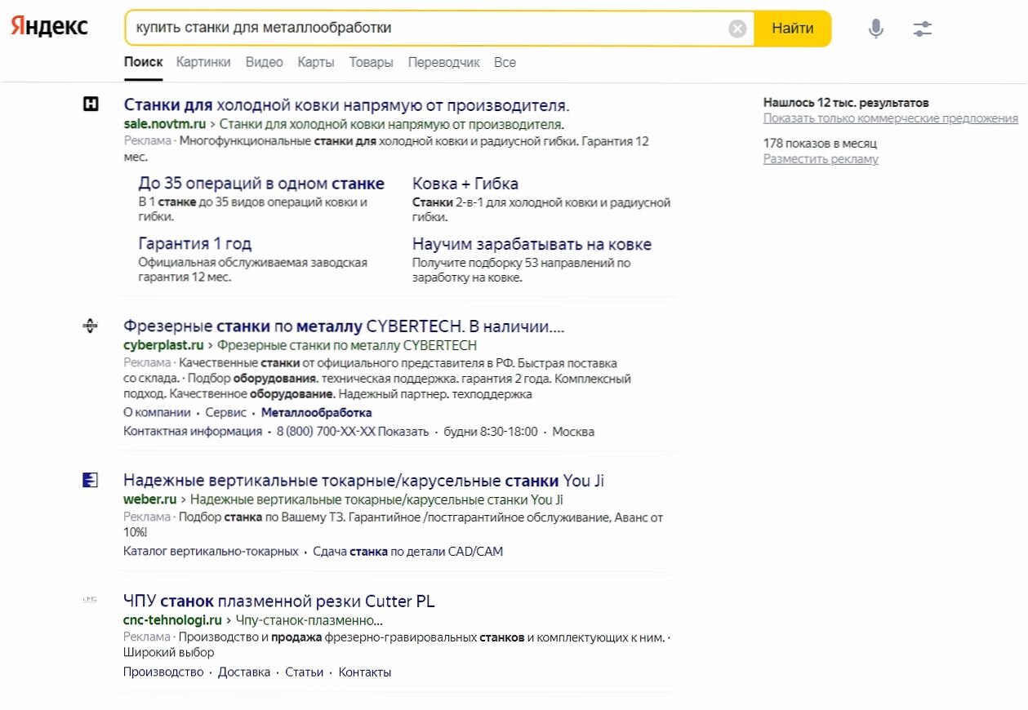Open the Статьи sitelink

[305, 672]
